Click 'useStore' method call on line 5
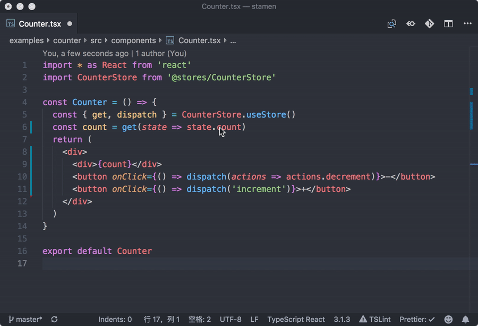The width and height of the screenshot is (478, 326). point(266,114)
